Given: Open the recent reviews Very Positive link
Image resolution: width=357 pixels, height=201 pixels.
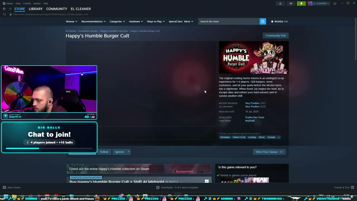Looking at the screenshot, I should (252, 103).
